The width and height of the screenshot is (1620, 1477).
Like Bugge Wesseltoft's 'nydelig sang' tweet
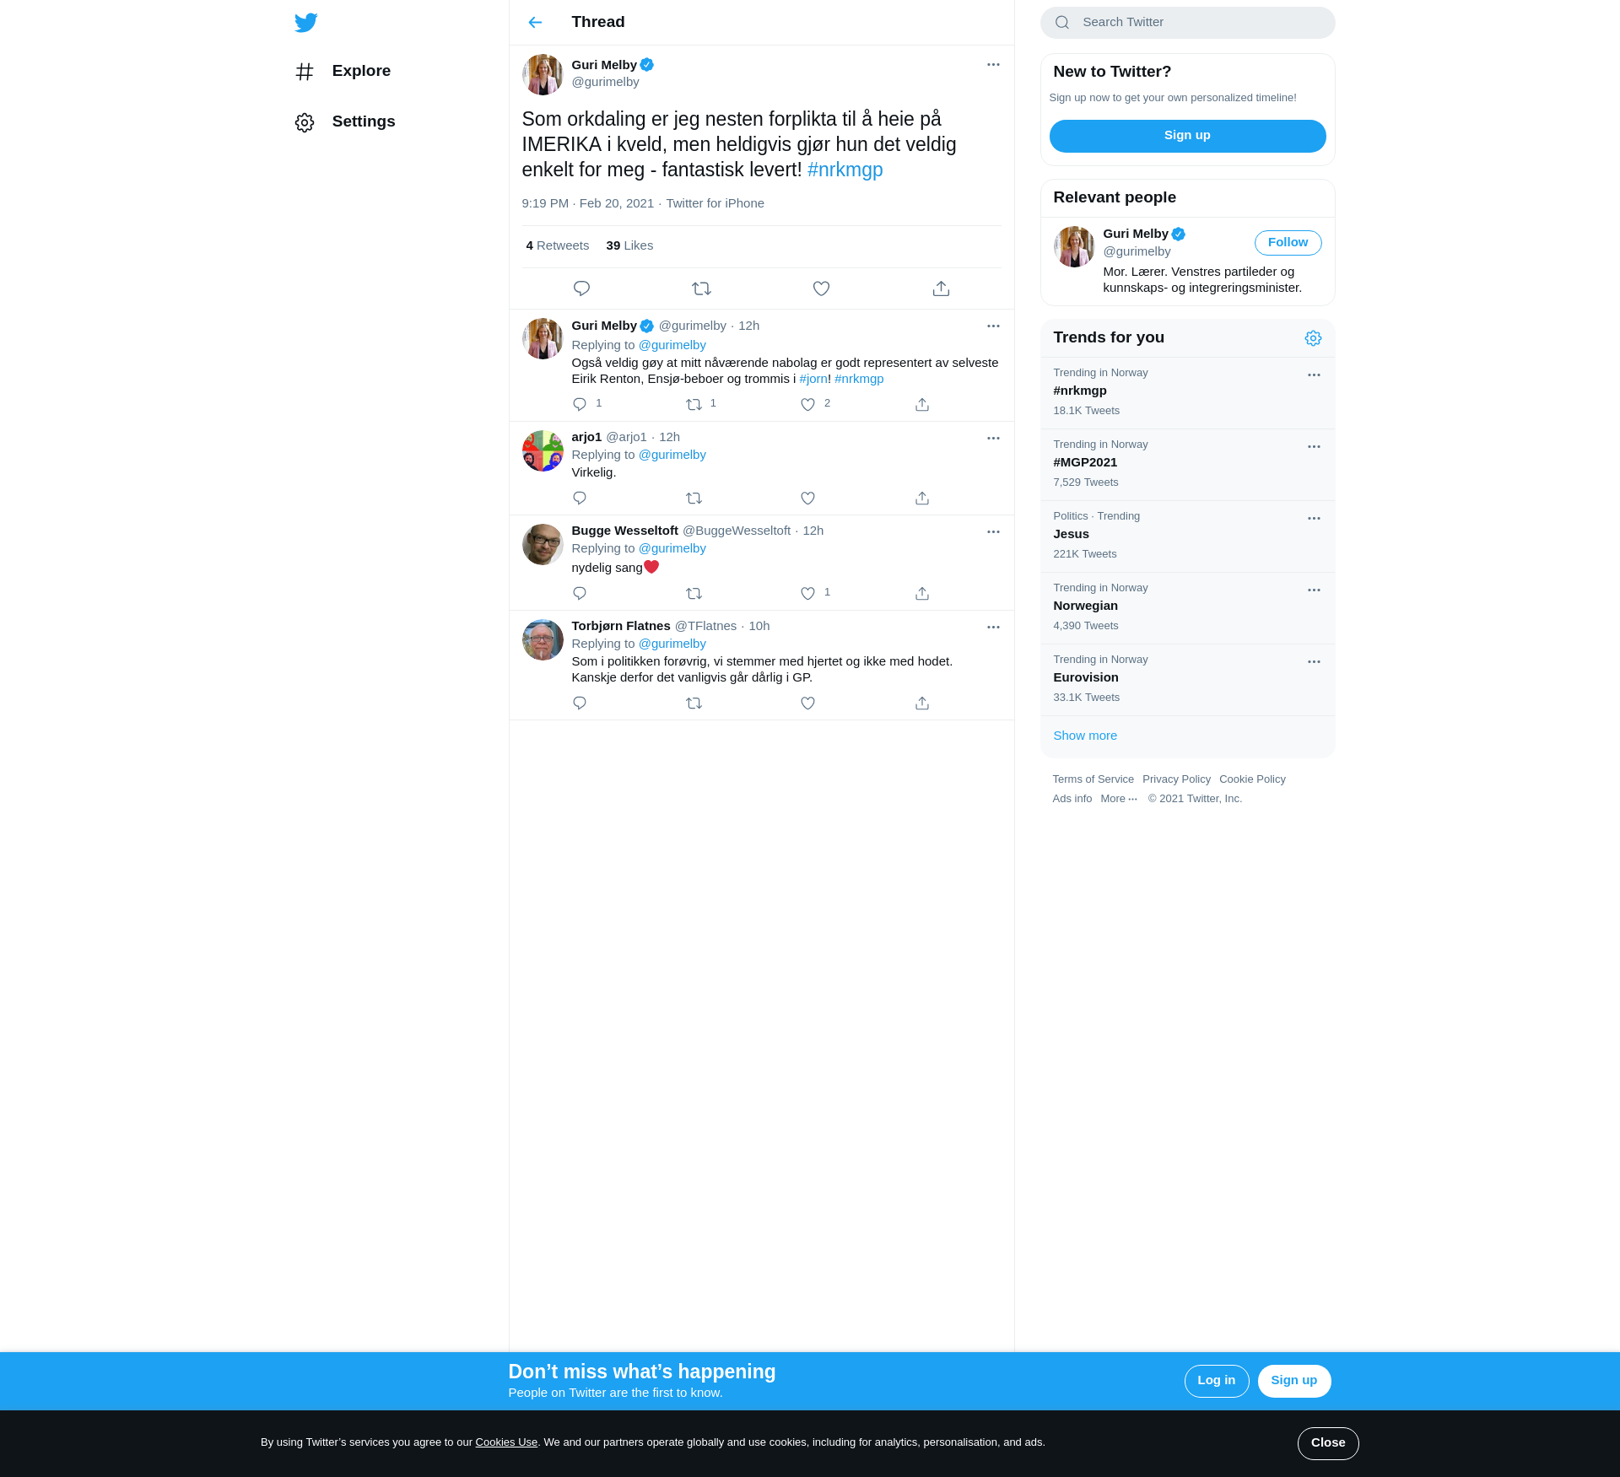click(x=807, y=593)
